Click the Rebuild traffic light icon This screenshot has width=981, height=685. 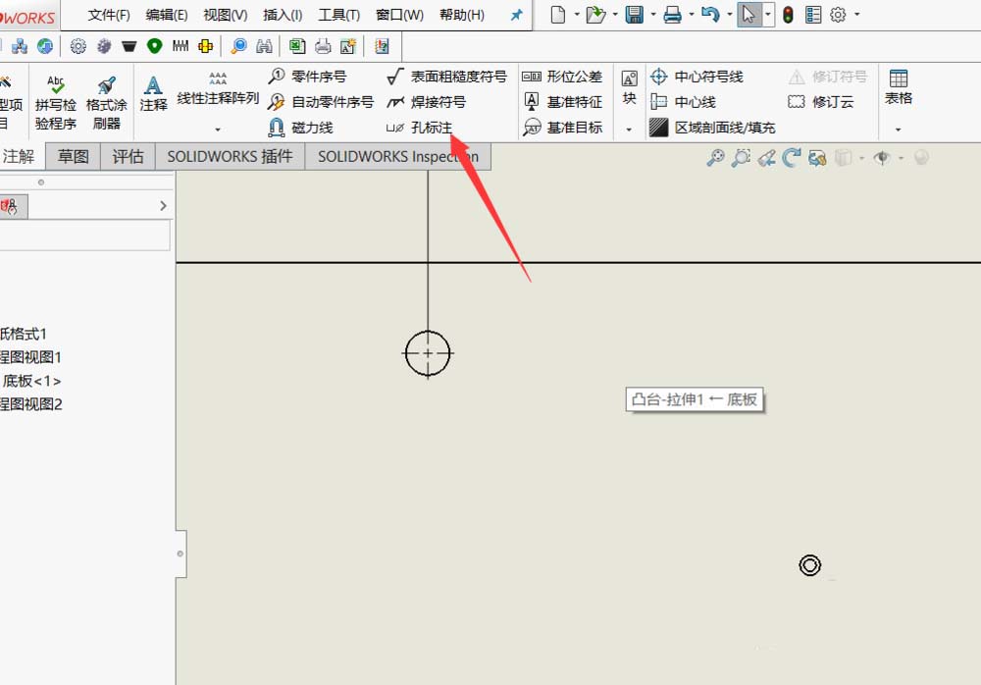pos(789,15)
